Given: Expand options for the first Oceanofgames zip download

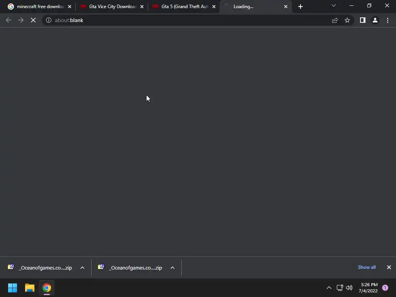Looking at the screenshot, I should pyautogui.click(x=82, y=268).
